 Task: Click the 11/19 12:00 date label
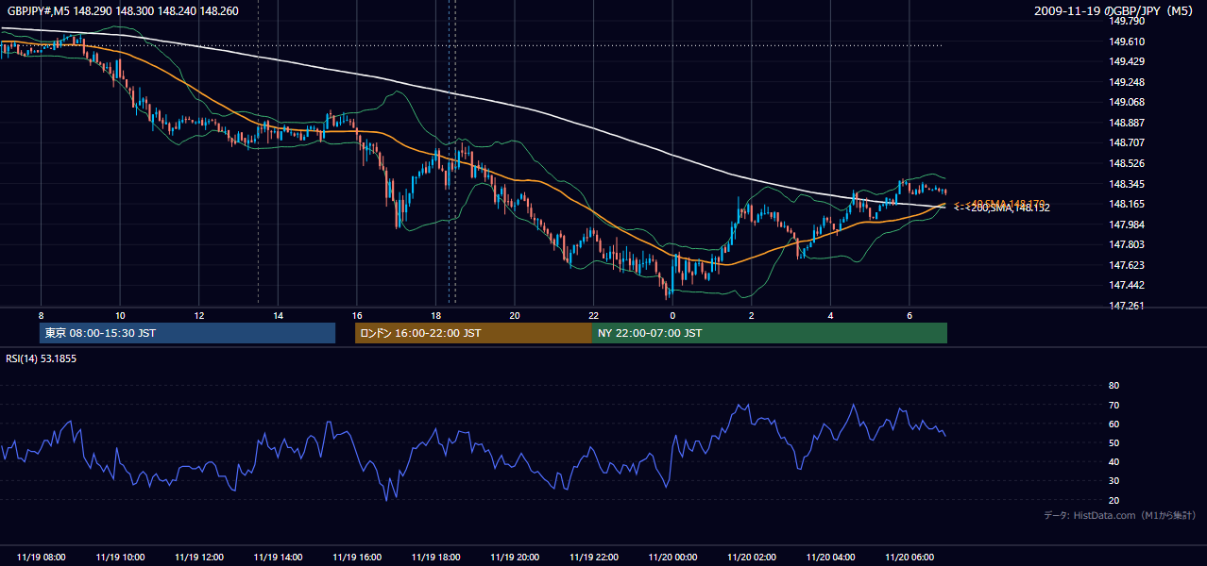(198, 558)
